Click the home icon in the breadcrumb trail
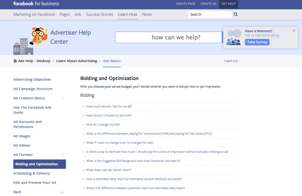 (x=15, y=61)
